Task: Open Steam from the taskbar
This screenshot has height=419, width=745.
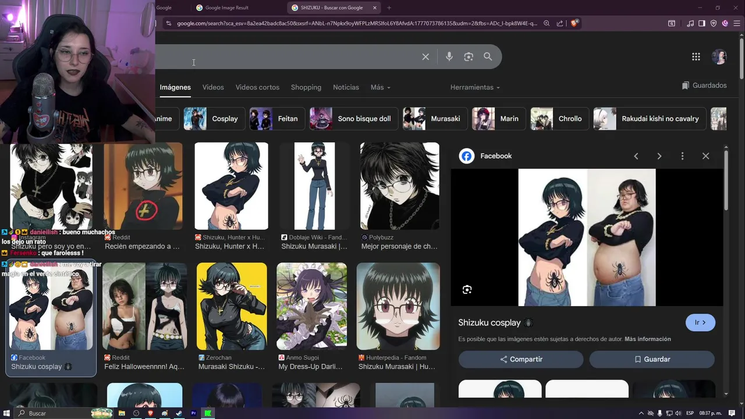Action: point(179,413)
